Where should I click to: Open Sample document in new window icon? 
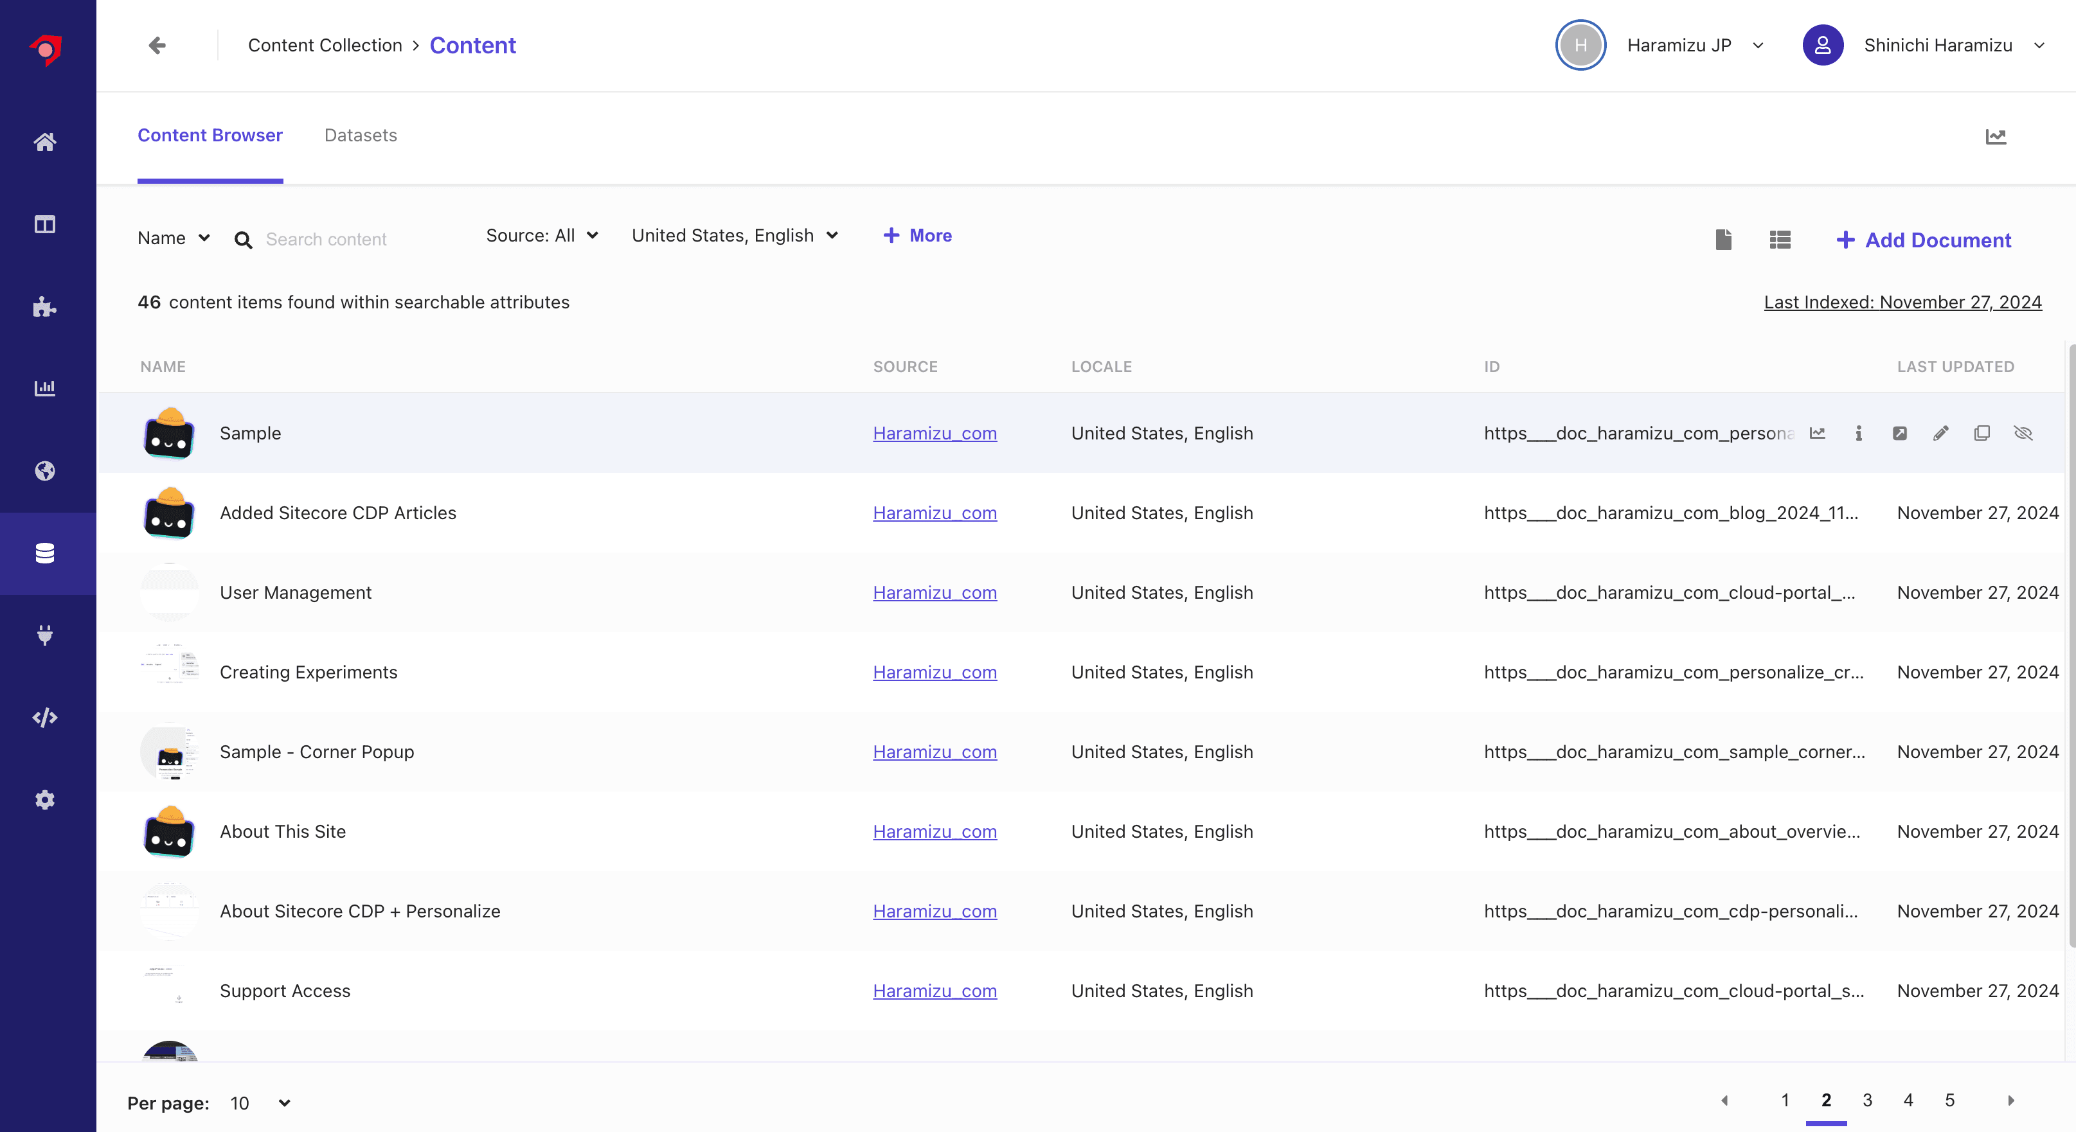[x=1899, y=434]
